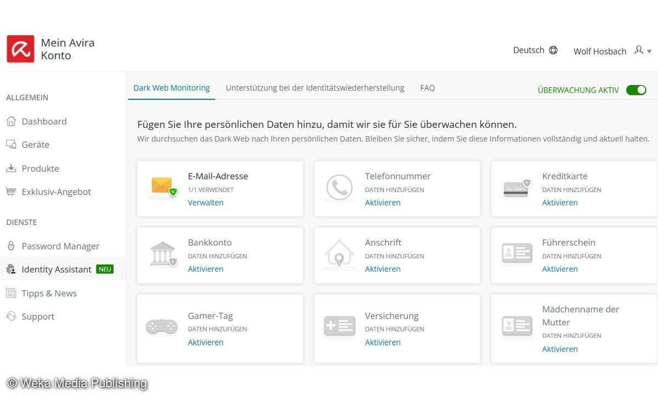
Task: Click the Telefonnummer phone icon
Action: tap(339, 188)
